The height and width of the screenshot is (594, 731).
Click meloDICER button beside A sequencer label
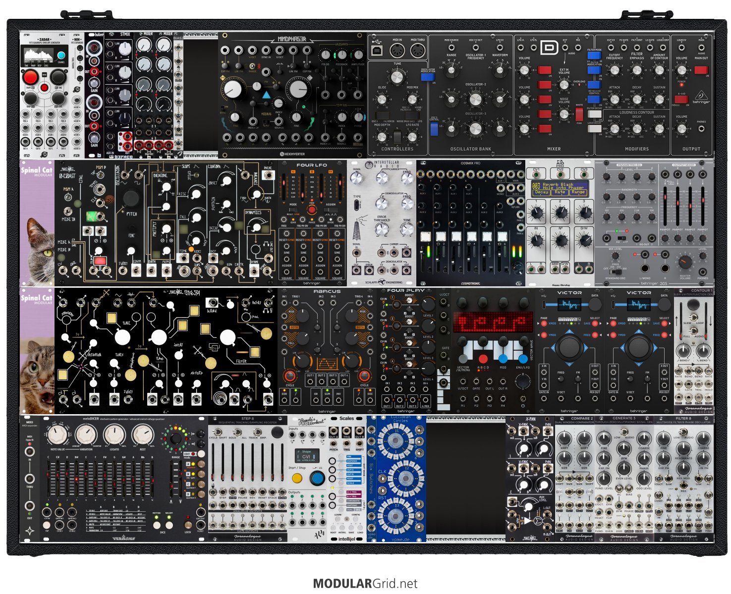tap(201, 464)
